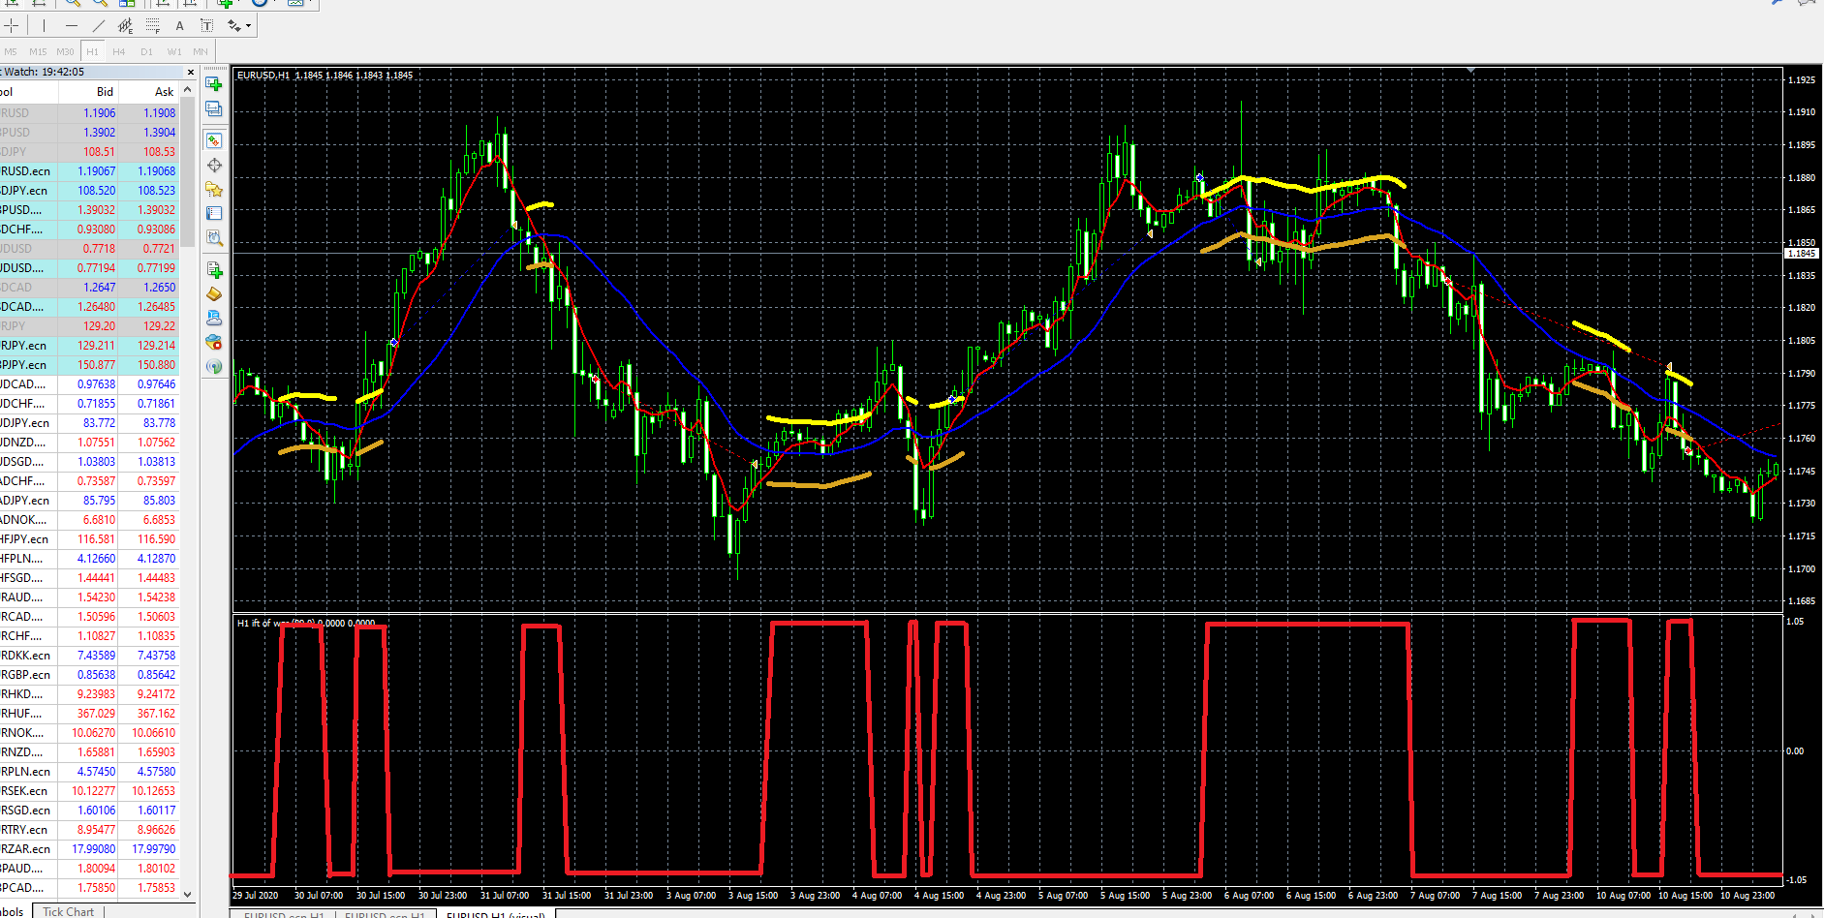This screenshot has height=918, width=1825.
Task: Switch chart to H4 timeframe
Action: click(119, 51)
